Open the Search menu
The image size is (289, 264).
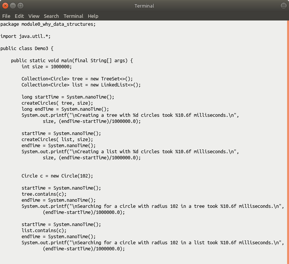51,16
